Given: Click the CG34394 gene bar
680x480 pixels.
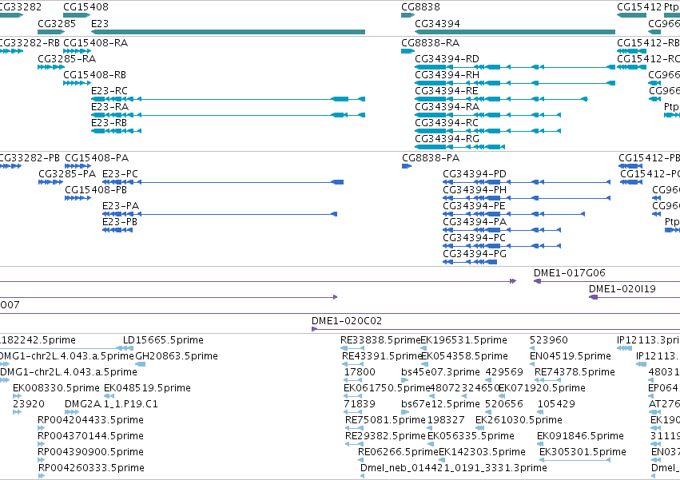Looking at the screenshot, I should [x=515, y=32].
